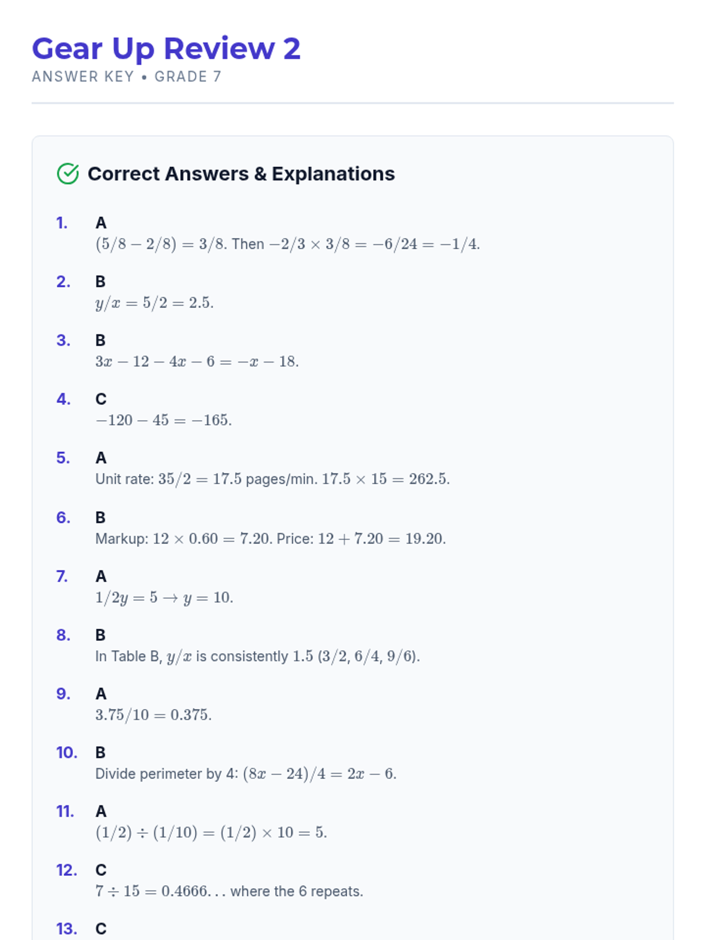Click the explanation −120 − 45 = −165
This screenshot has width=705, height=940.
(164, 421)
